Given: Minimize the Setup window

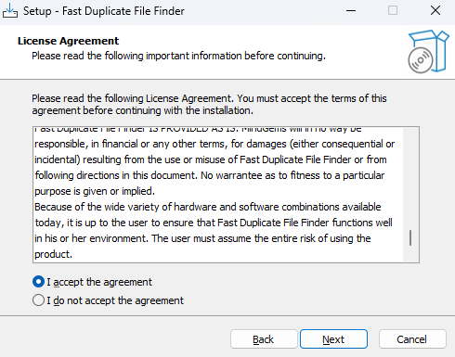Looking at the screenshot, I should click(351, 11).
